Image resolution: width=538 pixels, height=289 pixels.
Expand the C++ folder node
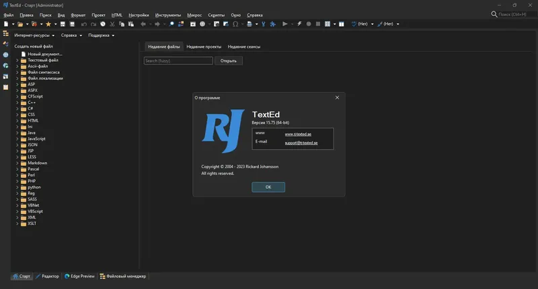click(17, 103)
